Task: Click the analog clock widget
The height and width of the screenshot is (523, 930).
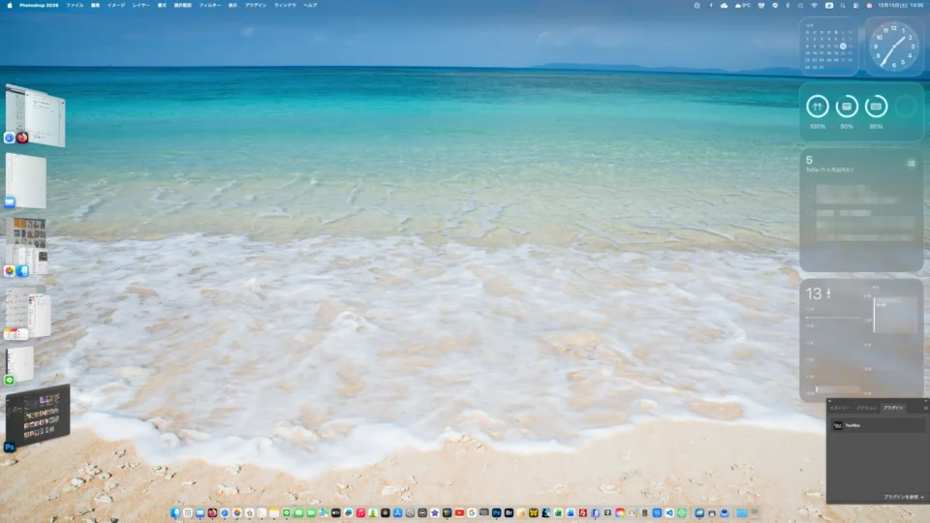Action: [x=894, y=46]
